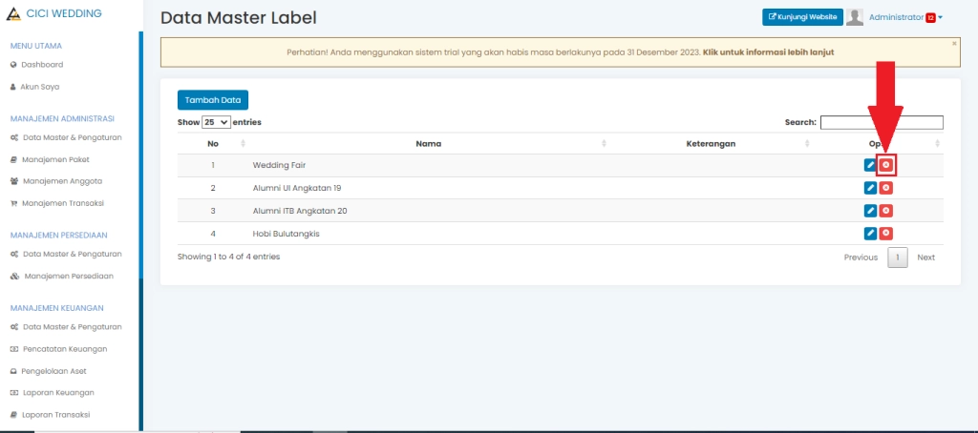978x433 pixels.
Task: Open Data Master & Pengaturan under Administrasi
Action: [x=66, y=137]
